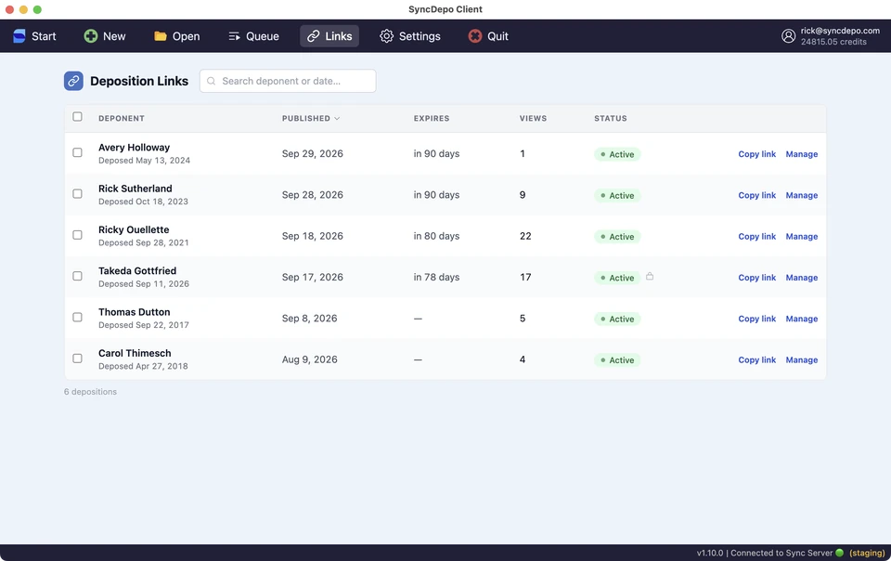Click the blue Deposition Links heading icon

tap(73, 81)
